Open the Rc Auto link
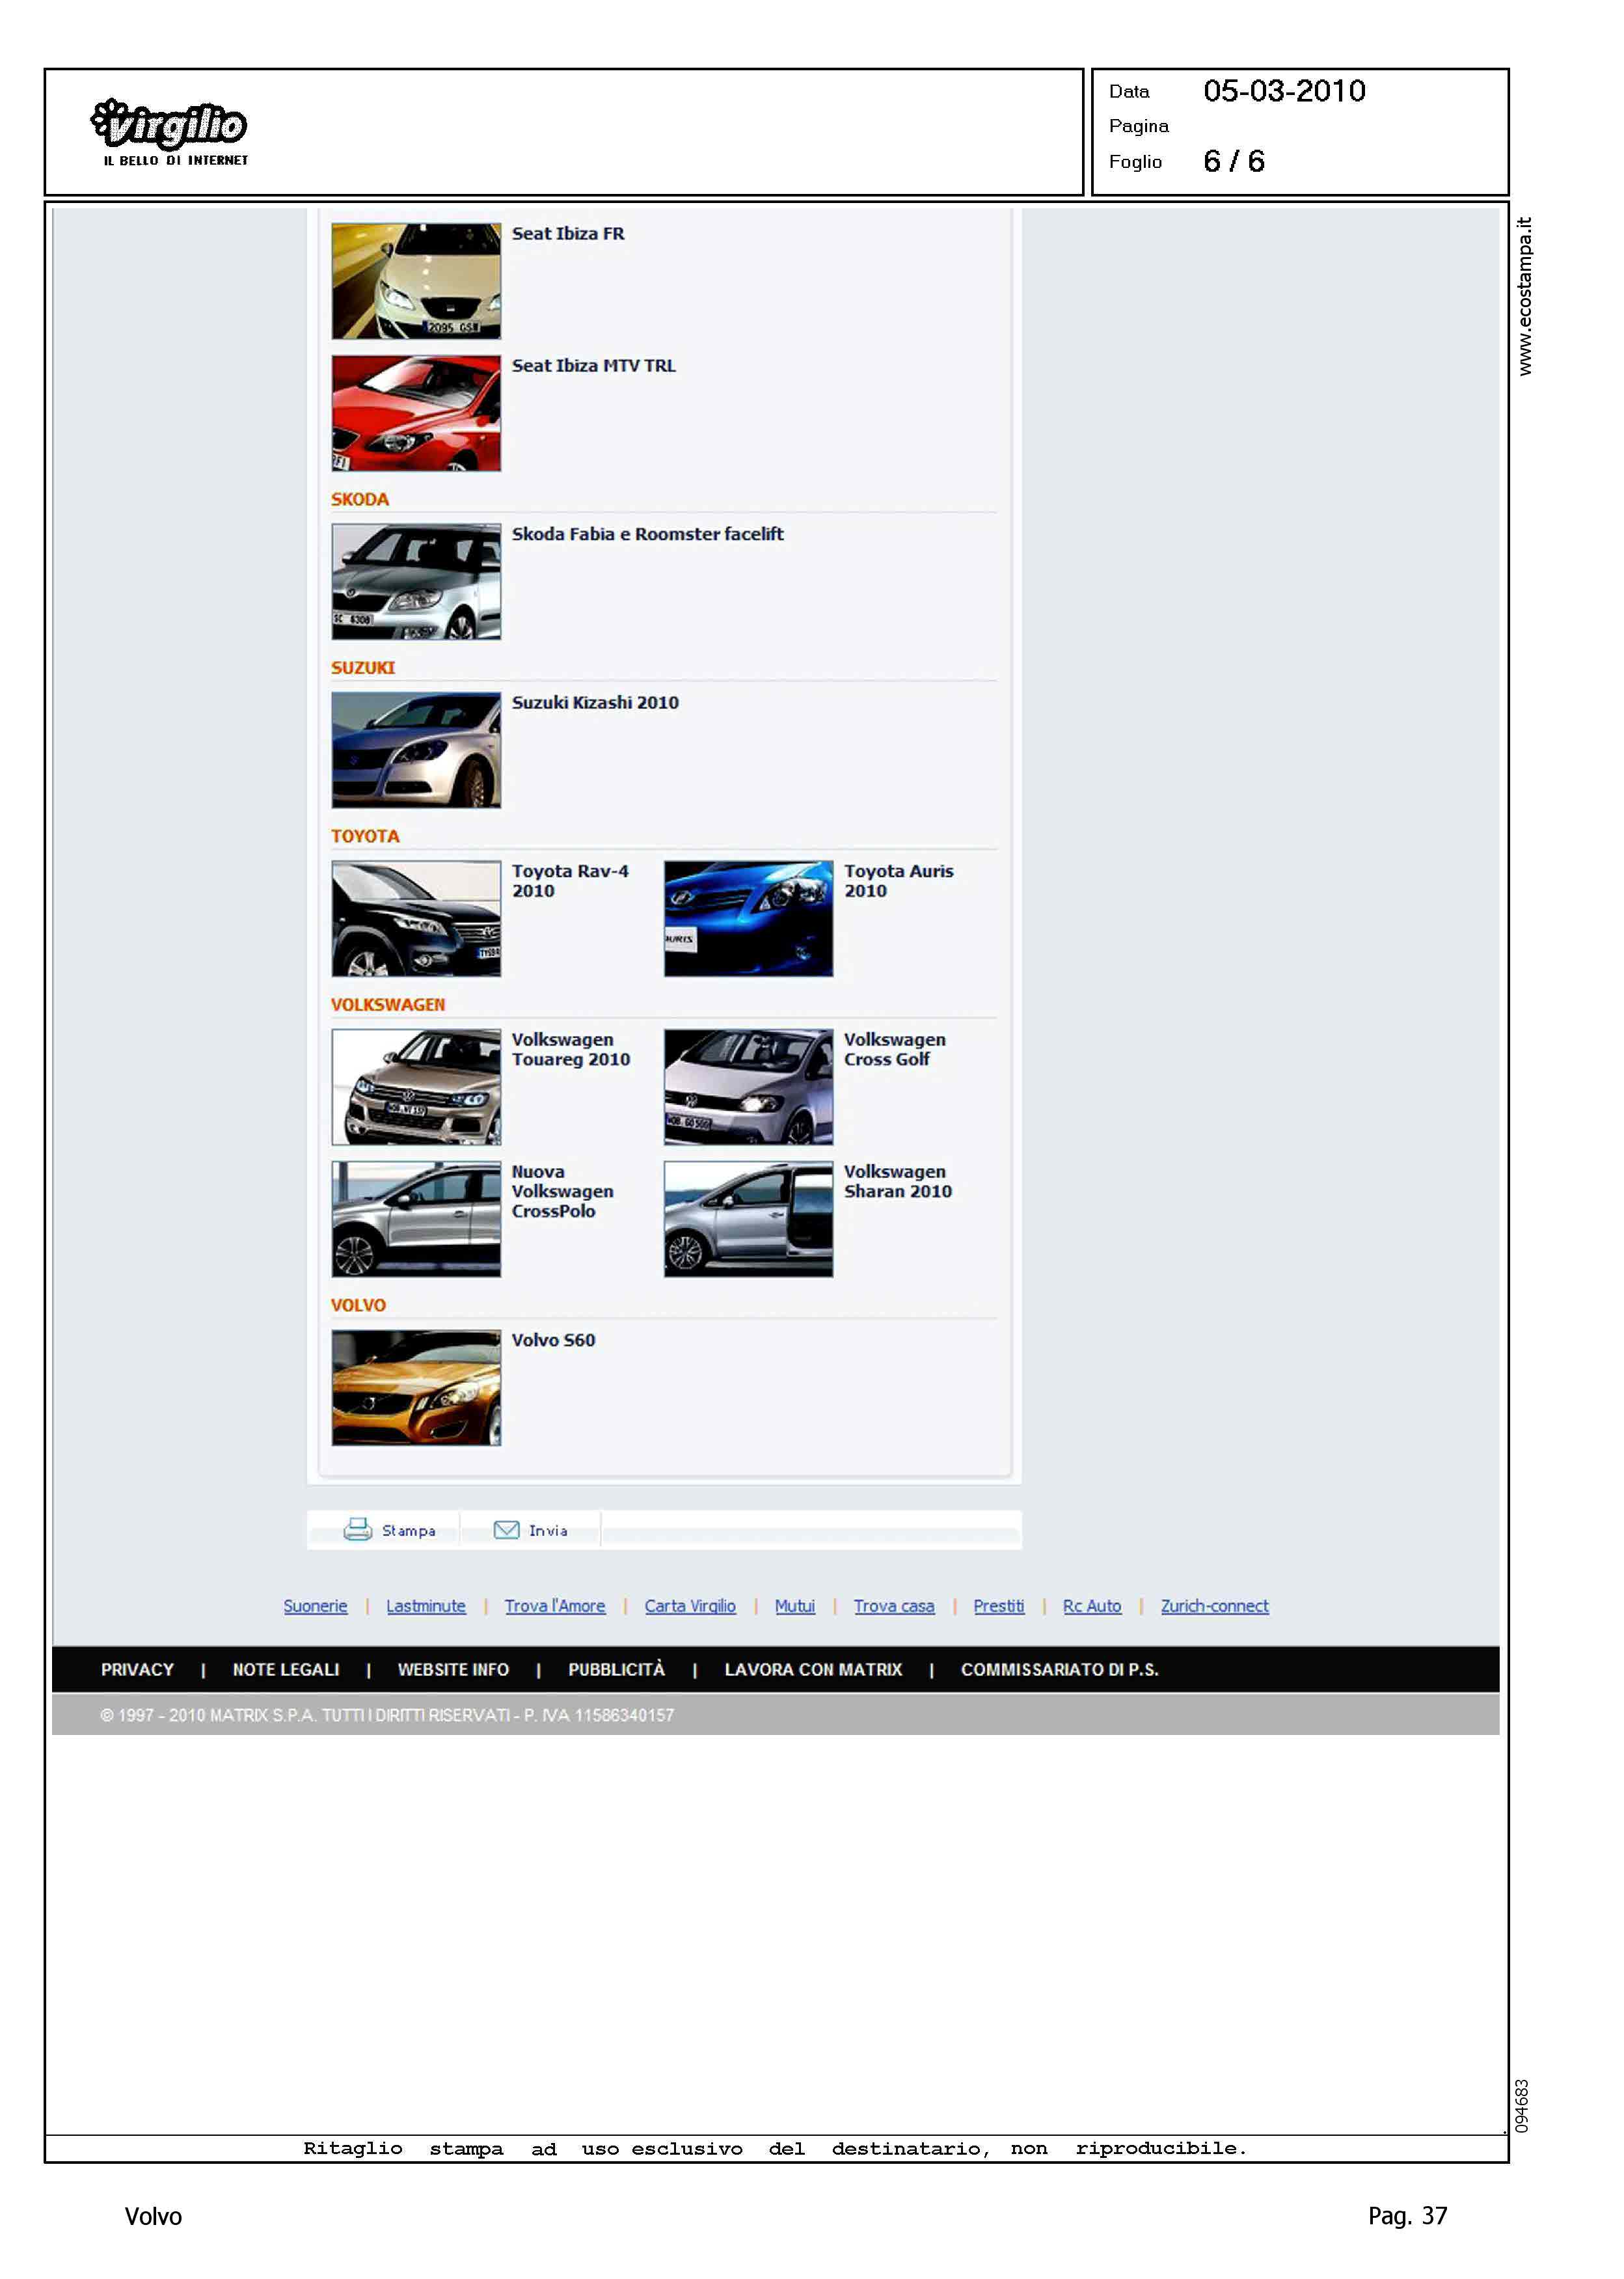This screenshot has width=1624, height=2279. tap(1091, 1605)
